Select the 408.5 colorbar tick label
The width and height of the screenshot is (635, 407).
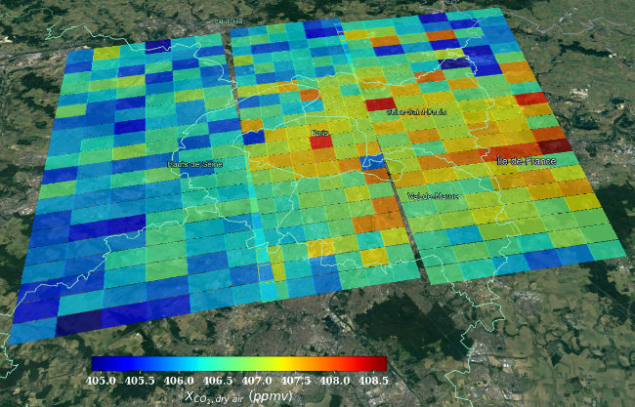click(372, 380)
